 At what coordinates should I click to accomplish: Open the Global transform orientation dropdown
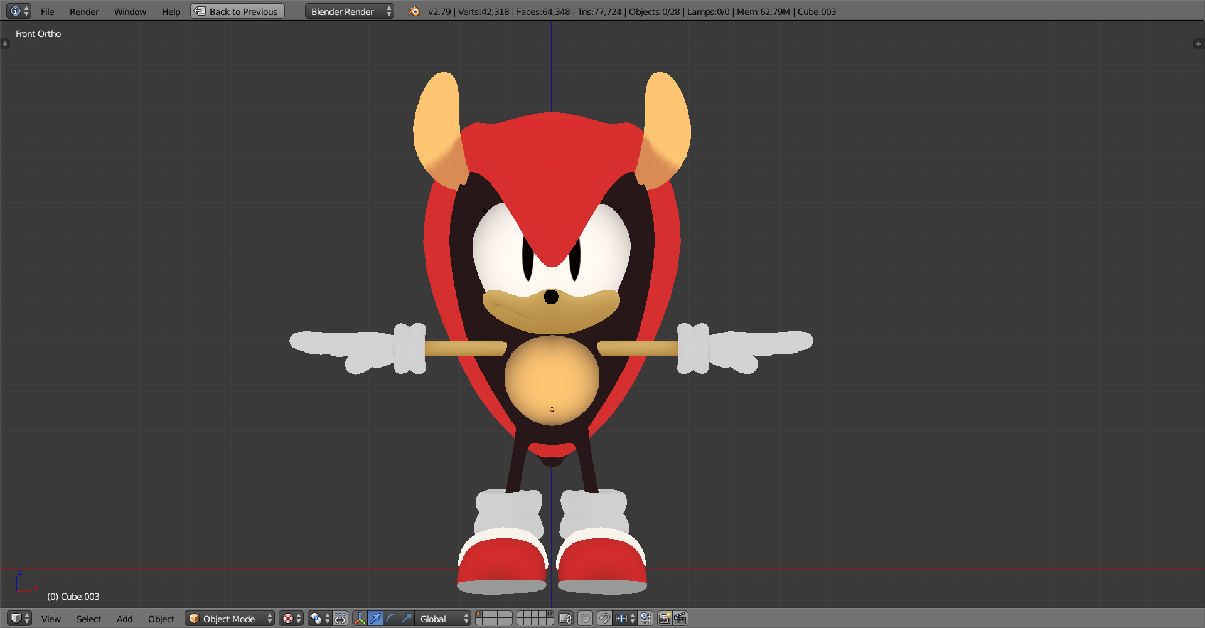point(442,619)
